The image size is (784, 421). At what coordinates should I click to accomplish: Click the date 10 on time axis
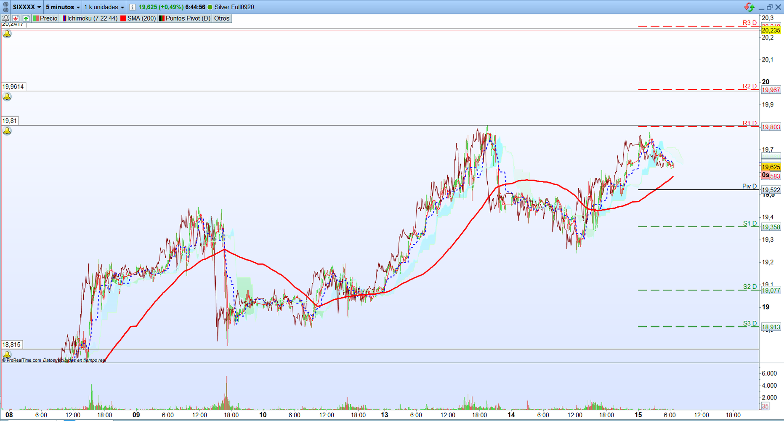[263, 415]
